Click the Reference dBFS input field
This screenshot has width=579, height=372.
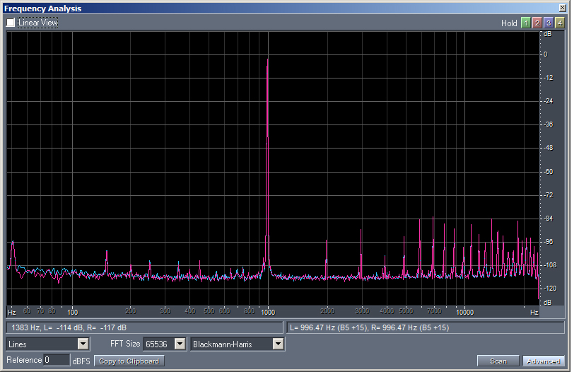57,360
